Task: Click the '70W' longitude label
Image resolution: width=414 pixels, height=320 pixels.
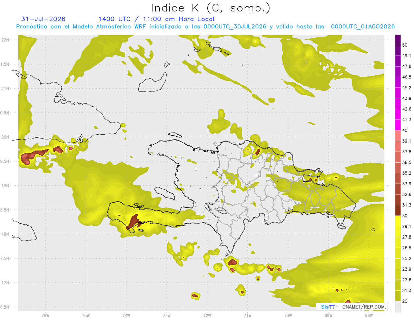Action: click(288, 315)
